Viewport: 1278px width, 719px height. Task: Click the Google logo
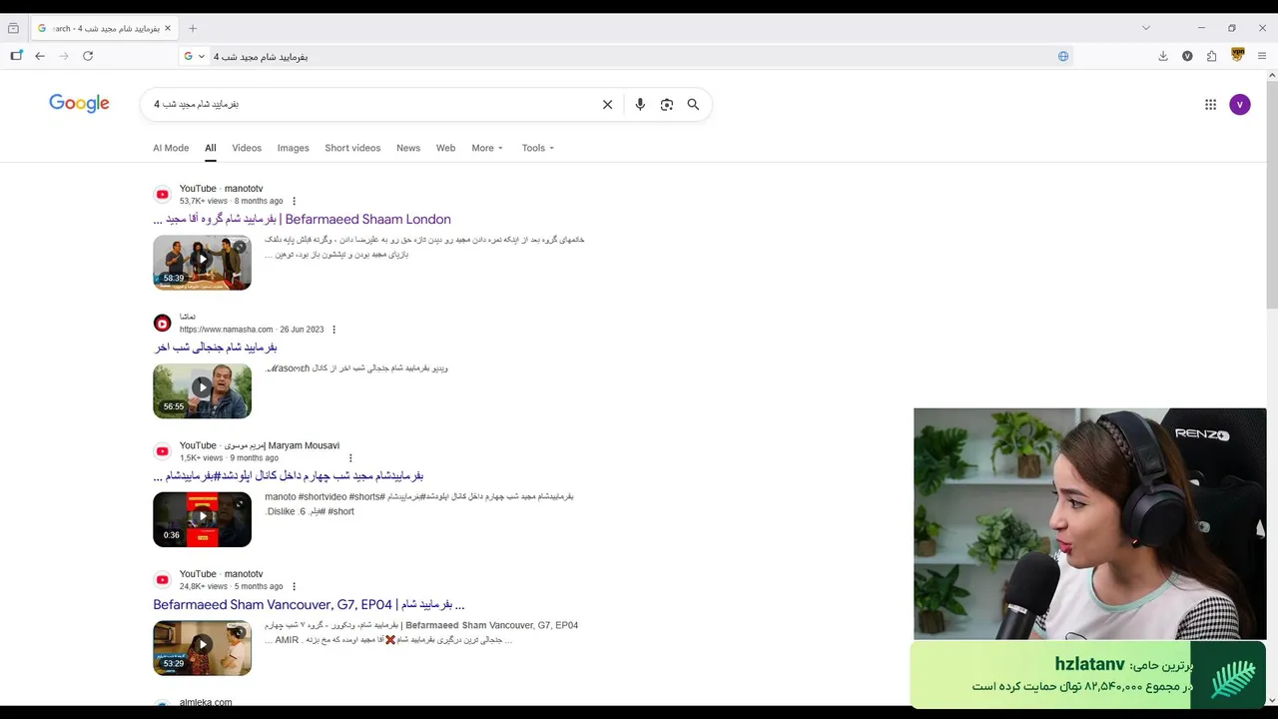point(79,104)
